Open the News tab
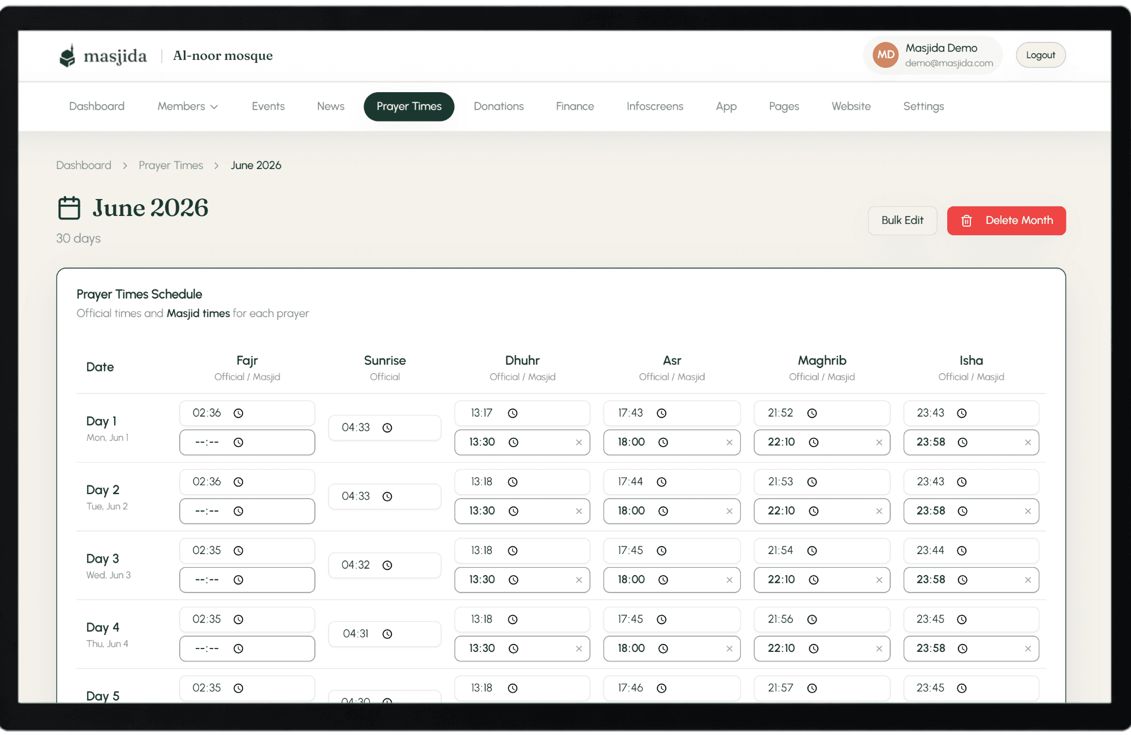 coord(331,106)
